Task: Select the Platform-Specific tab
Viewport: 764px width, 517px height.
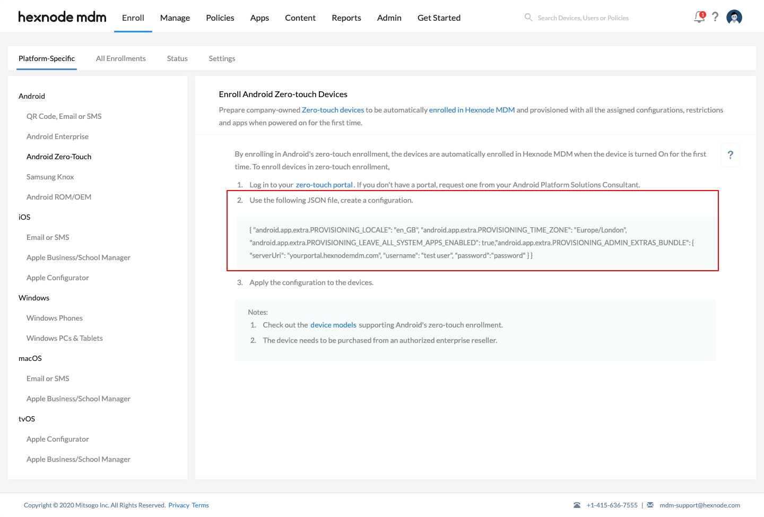Action: pos(47,58)
